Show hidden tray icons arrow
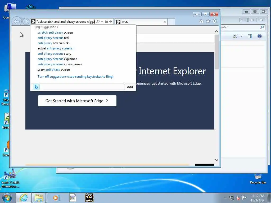 pos(225,198)
